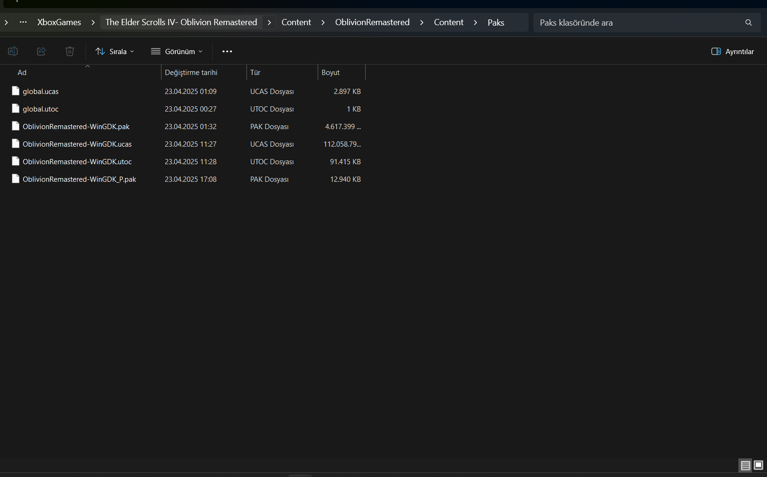The width and height of the screenshot is (767, 477).
Task: Click the 1 KB size value
Action: tap(354, 109)
